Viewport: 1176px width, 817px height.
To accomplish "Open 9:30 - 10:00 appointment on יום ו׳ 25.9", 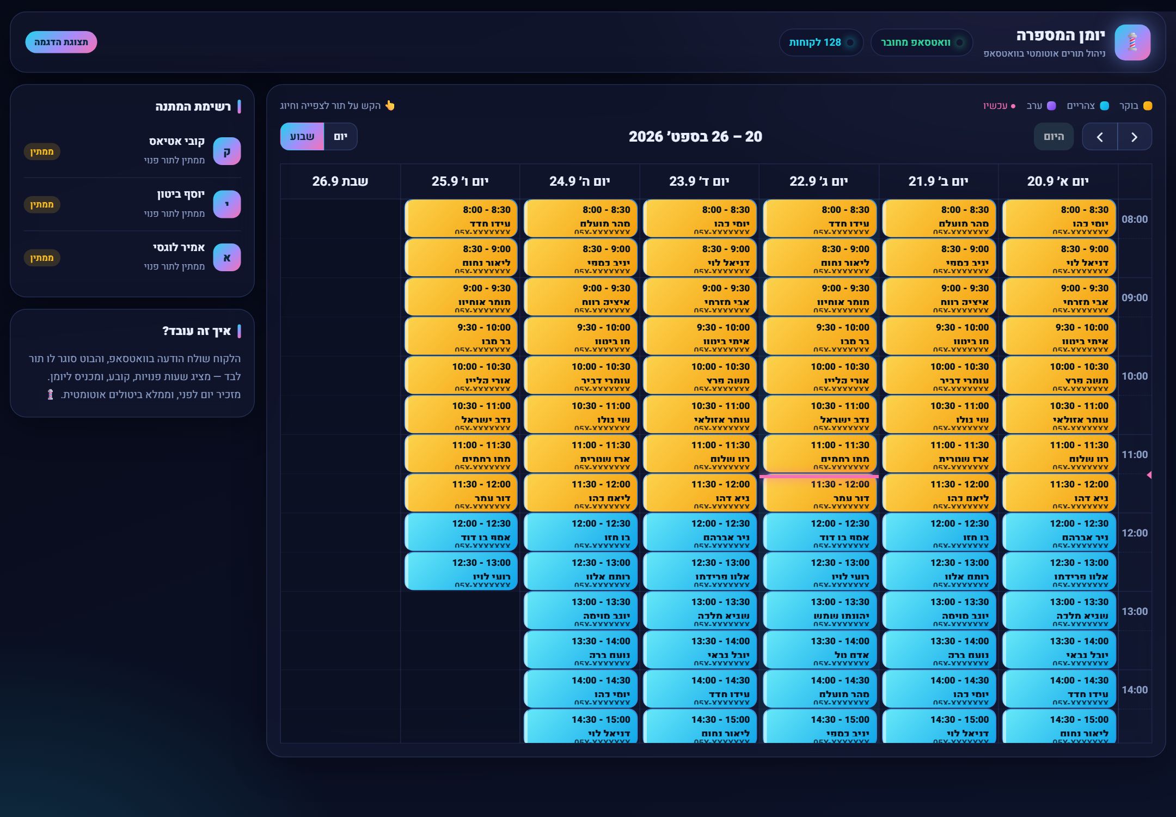I will [461, 336].
